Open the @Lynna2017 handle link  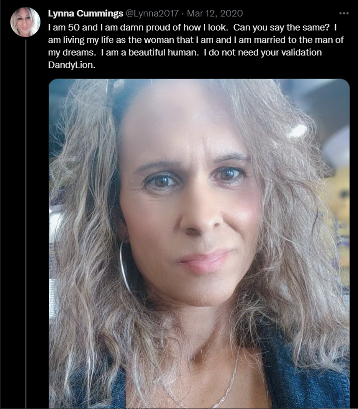click(152, 13)
